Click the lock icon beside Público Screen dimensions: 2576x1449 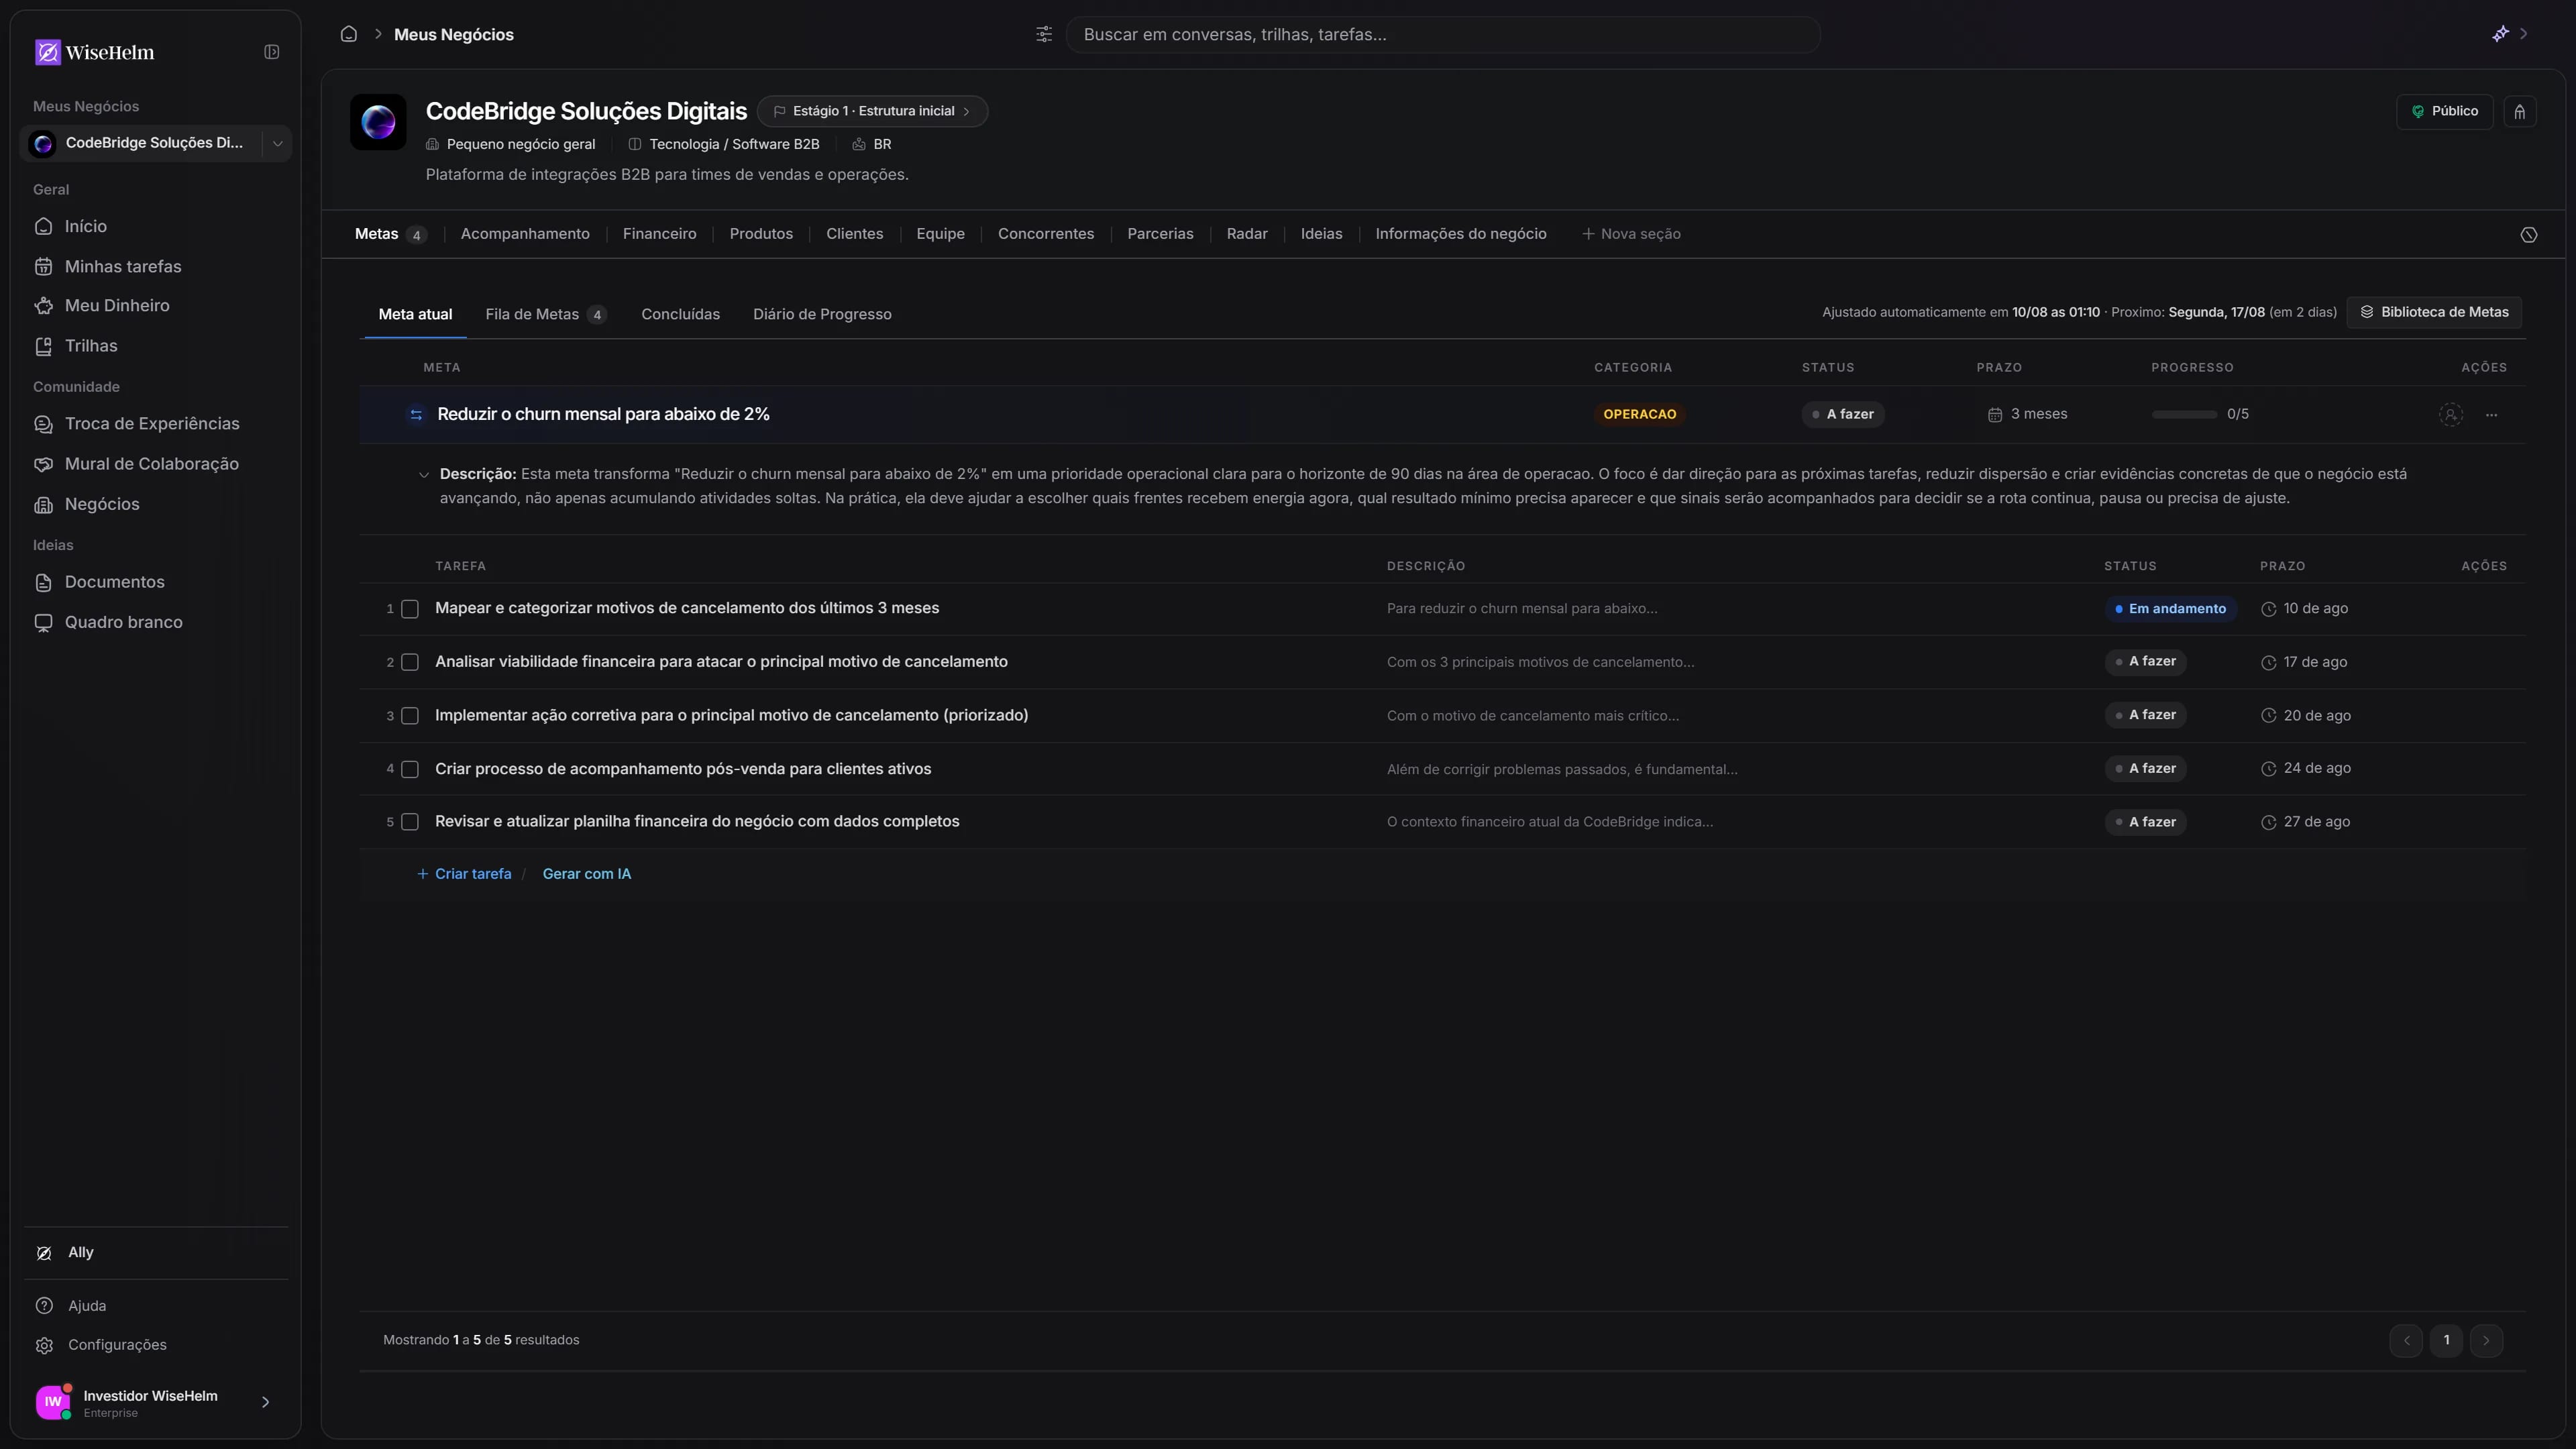[2520, 112]
